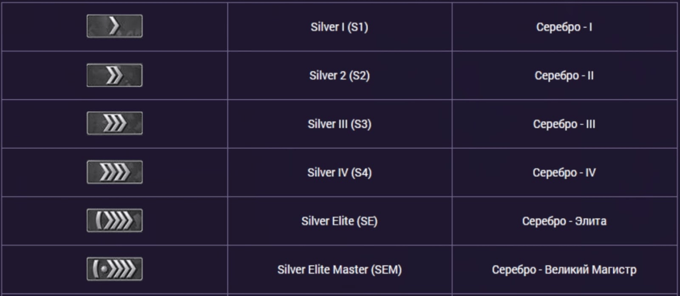
Task: Click 'Silver Elite Master (SEM)' text
Action: [x=340, y=270]
